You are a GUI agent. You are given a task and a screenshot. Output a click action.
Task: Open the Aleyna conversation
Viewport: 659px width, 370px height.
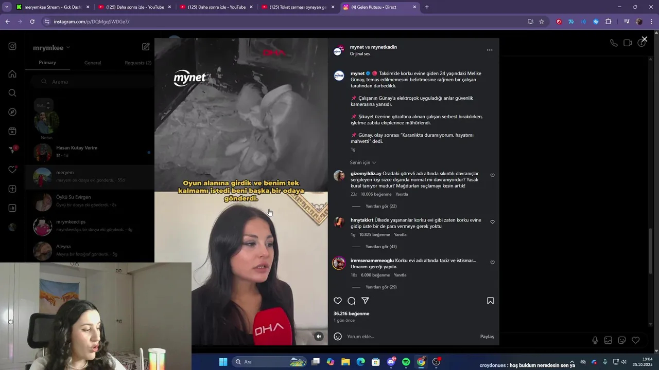[90, 250]
